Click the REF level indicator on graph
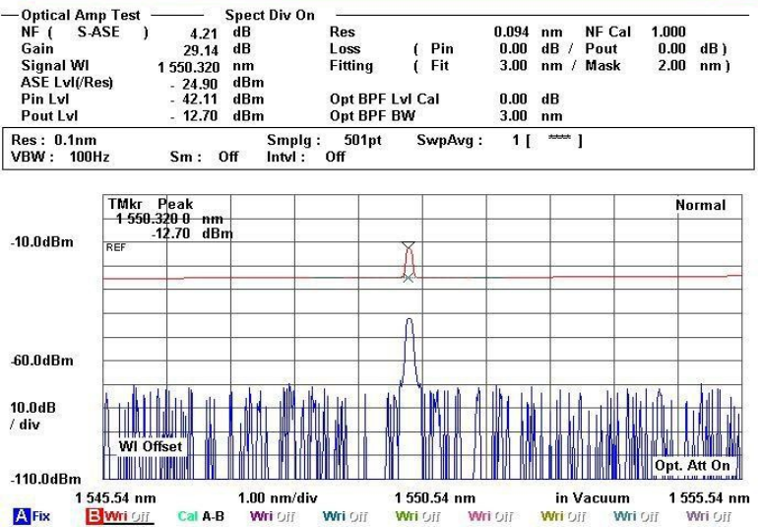759x527 pixels. point(116,248)
